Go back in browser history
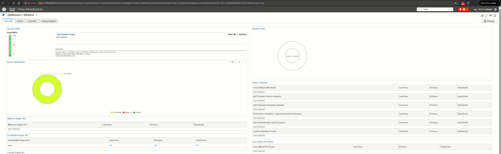Screen dimensions: 501x154 (3, 3)
